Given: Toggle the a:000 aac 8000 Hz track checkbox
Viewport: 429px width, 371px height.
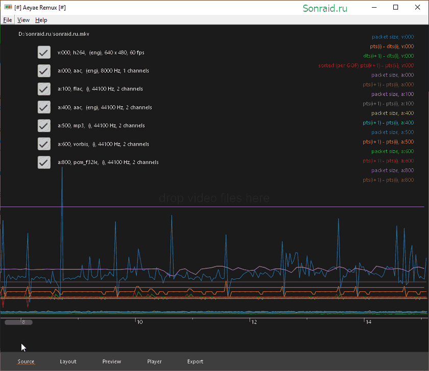Looking at the screenshot, I should point(44,71).
